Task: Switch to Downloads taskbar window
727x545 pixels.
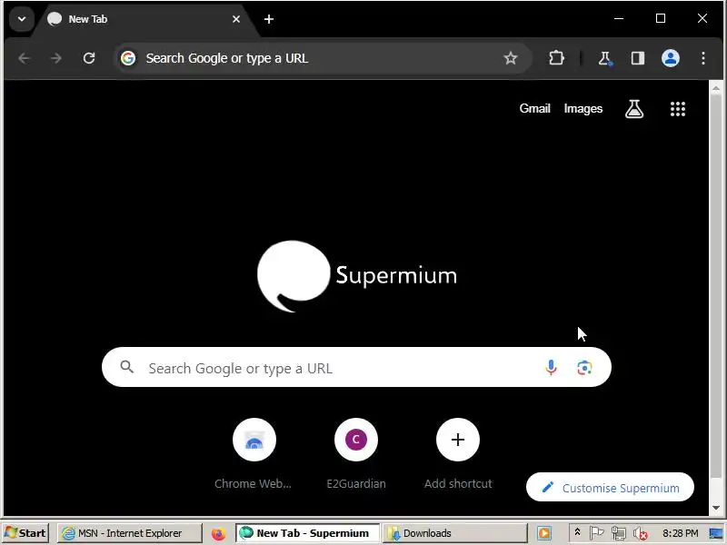Action: (x=455, y=533)
